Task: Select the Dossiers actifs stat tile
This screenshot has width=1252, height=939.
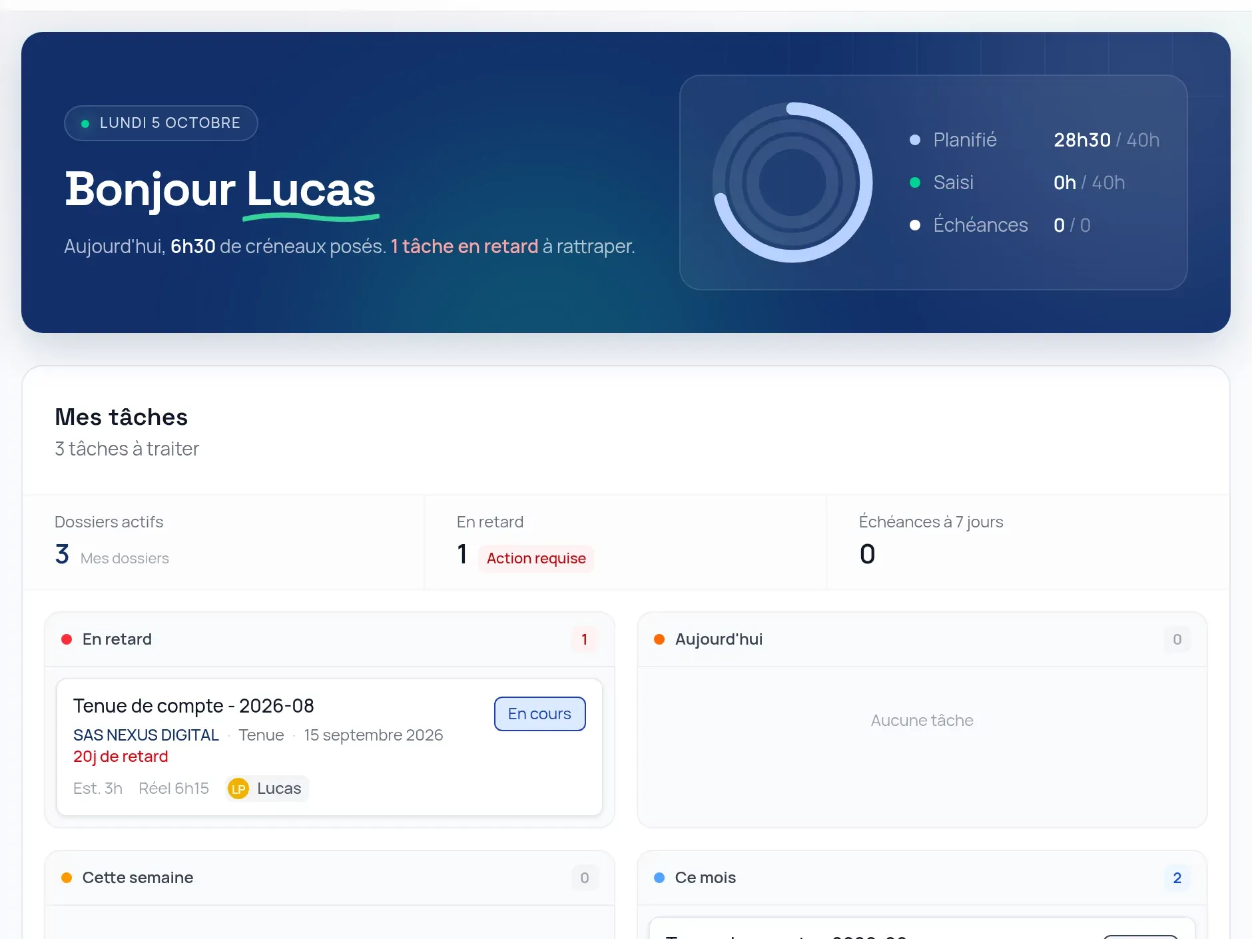Action: [x=224, y=542]
